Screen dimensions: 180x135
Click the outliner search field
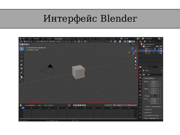pos(155,41)
